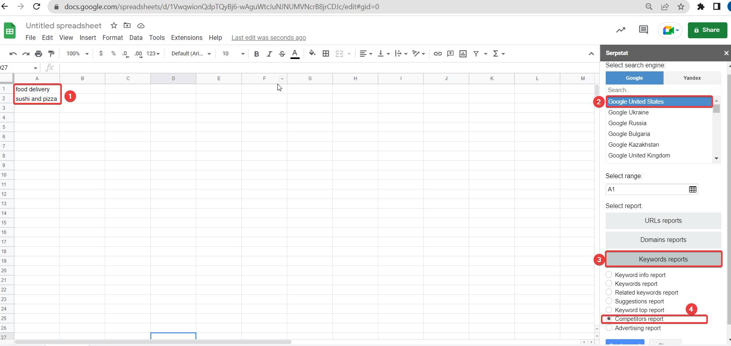Image resolution: width=731 pixels, height=346 pixels.
Task: Select Keywords report radio button
Action: [x=609, y=283]
